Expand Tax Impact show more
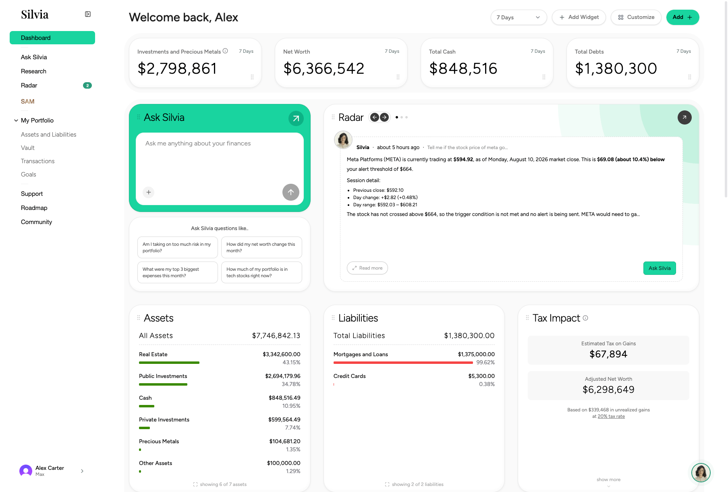 (608, 482)
